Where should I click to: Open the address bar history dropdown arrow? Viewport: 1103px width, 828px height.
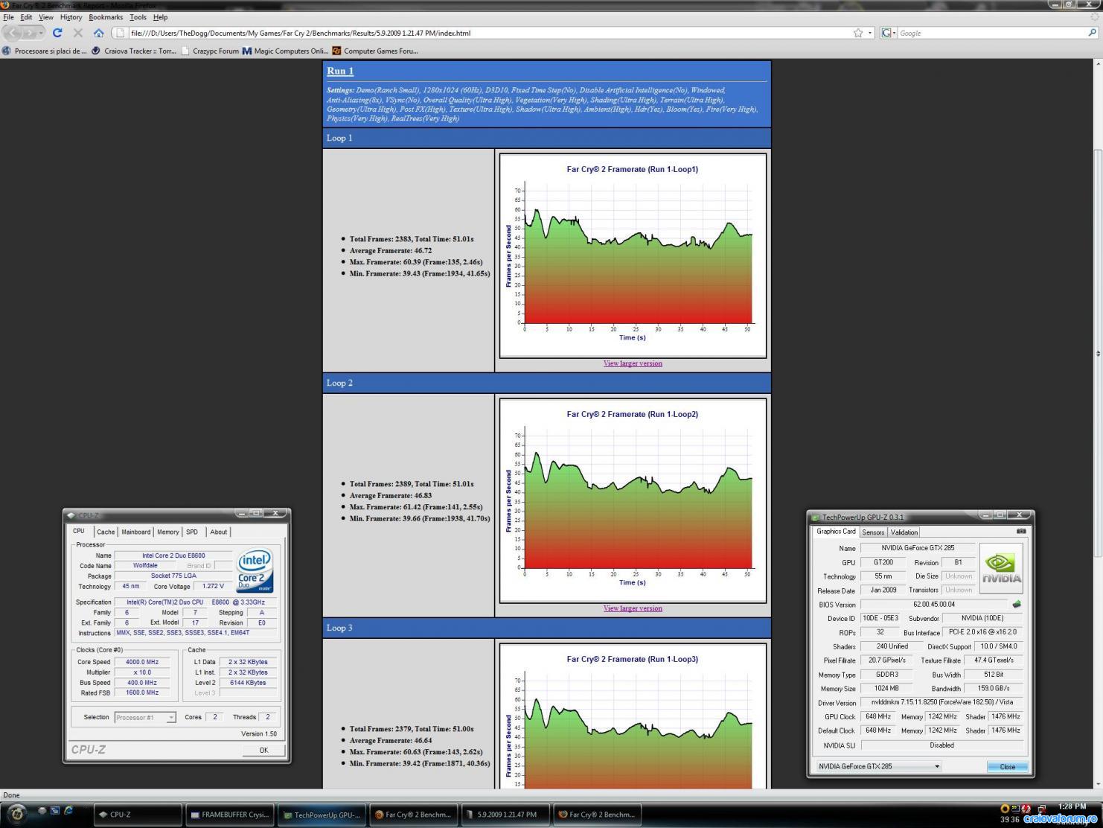tap(870, 33)
